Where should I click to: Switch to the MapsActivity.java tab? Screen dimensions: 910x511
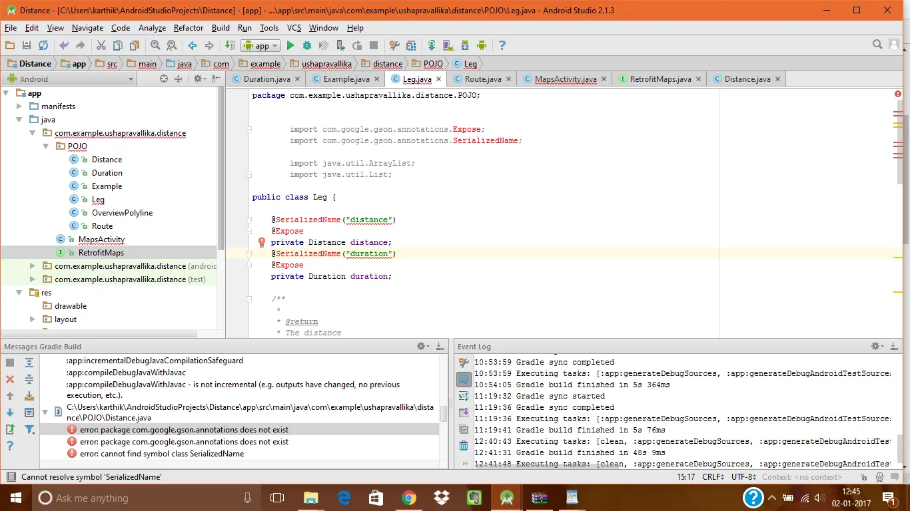(x=565, y=79)
